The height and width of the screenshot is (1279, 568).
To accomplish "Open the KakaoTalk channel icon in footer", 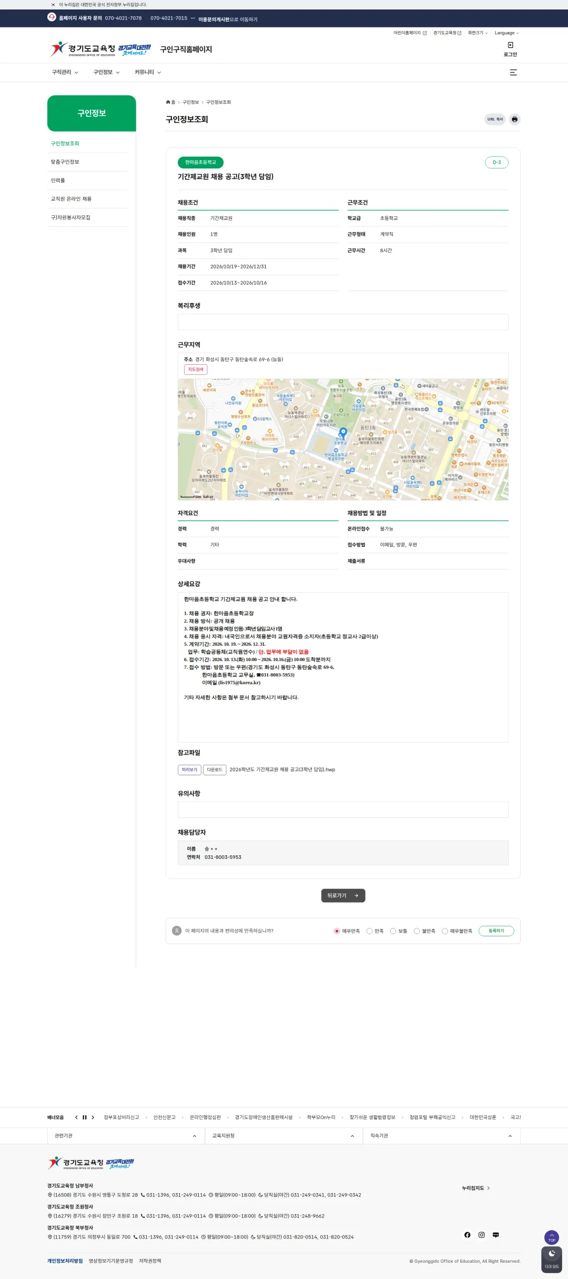I will click(495, 1235).
